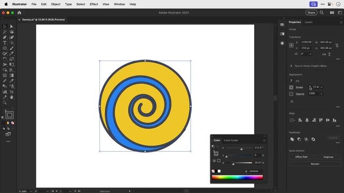The width and height of the screenshot is (344, 193).
Task: Click the Home icon
Action: (x=19, y=13)
